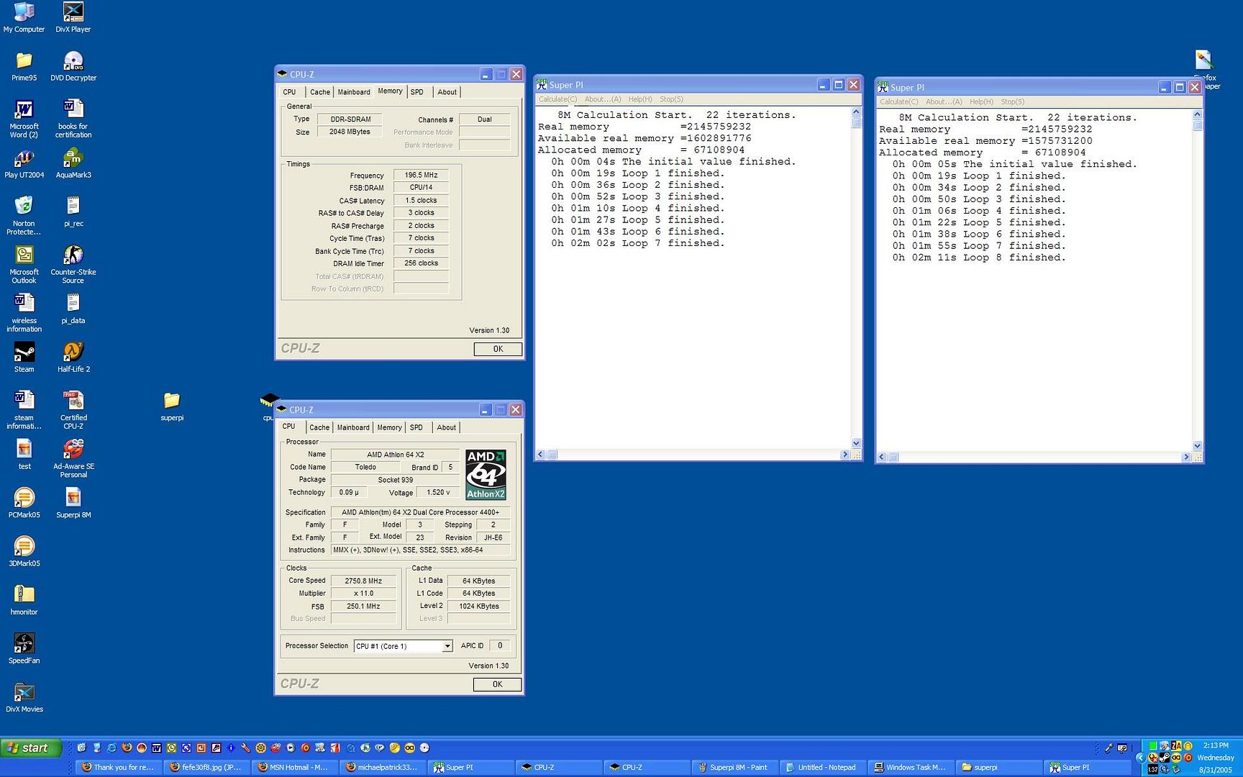Click left Super PI vertical scrollbar down arrow

pyautogui.click(x=856, y=443)
